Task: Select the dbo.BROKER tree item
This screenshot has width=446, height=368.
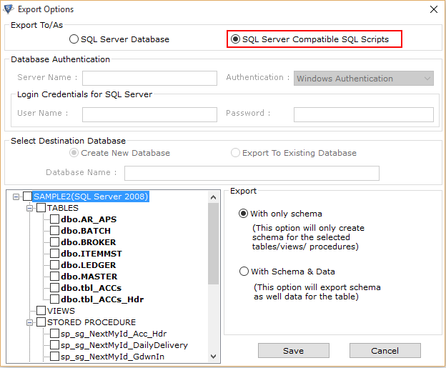Action: (89, 242)
